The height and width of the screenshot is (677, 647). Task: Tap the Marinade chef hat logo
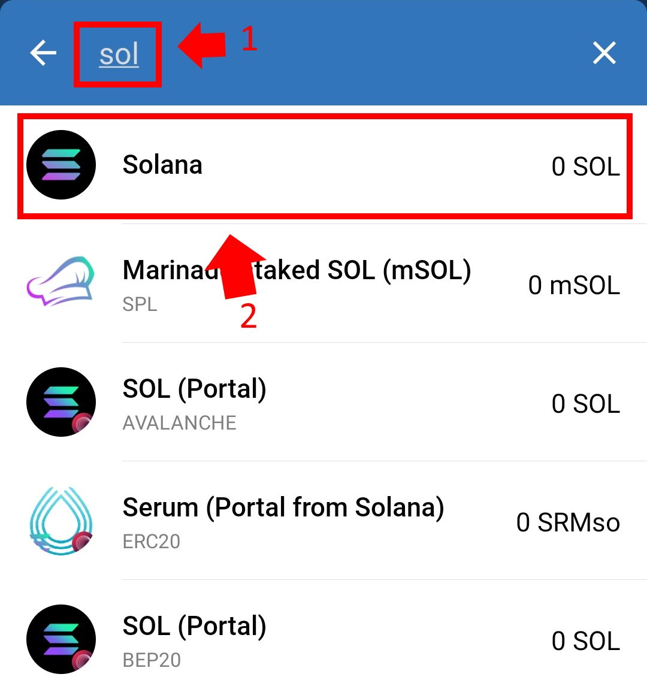point(61,282)
